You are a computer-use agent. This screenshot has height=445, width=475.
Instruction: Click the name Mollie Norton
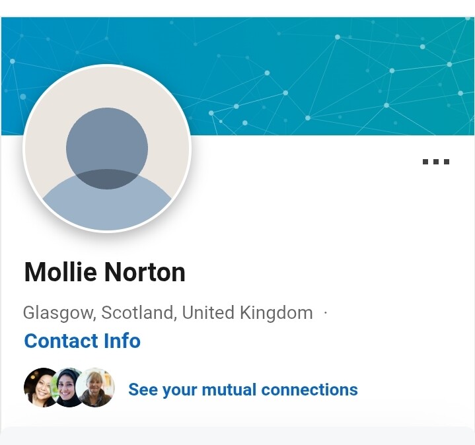[104, 272]
